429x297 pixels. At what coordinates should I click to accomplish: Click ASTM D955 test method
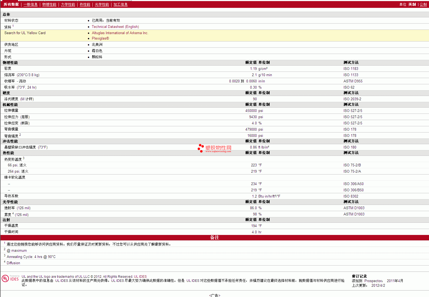(353, 81)
